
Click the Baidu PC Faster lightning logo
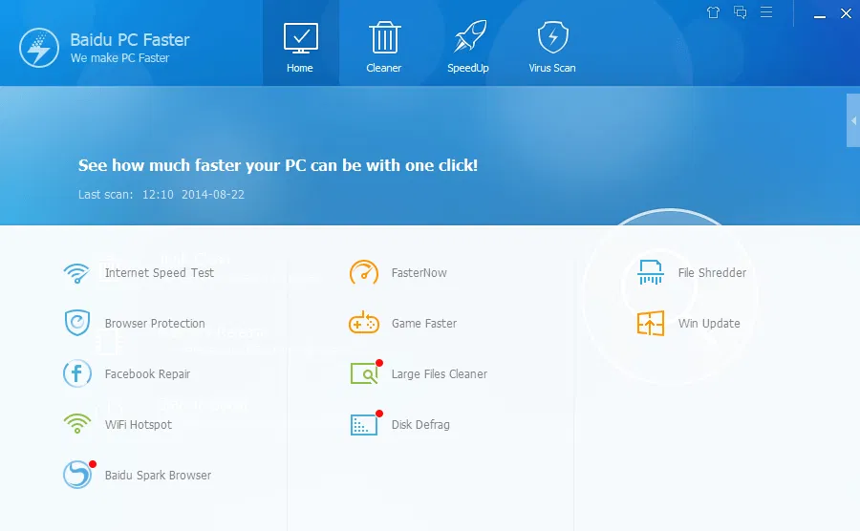(x=39, y=48)
